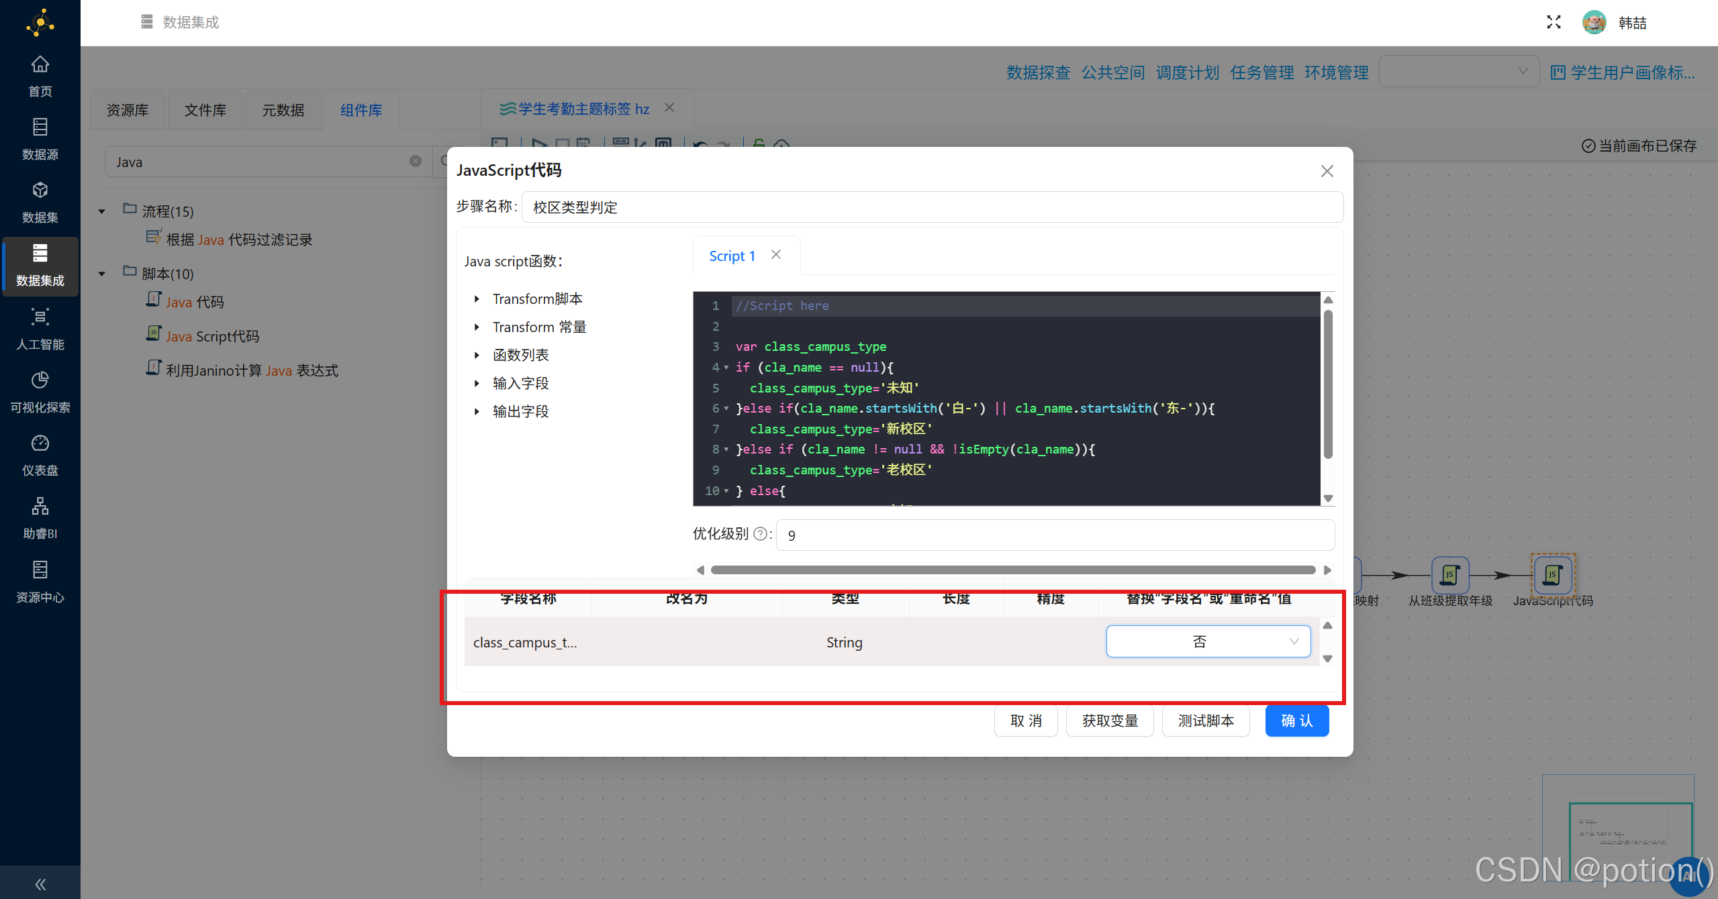Switch to the 元数据 tab
Image resolution: width=1718 pixels, height=899 pixels.
tap(283, 110)
